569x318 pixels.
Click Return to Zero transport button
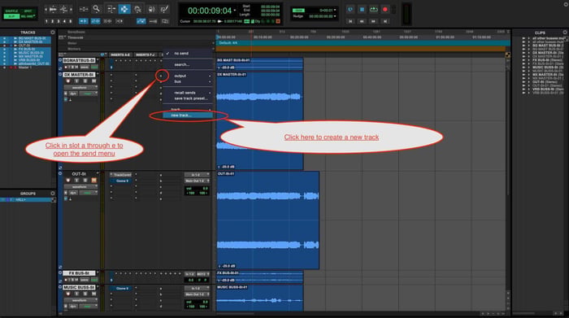[350, 21]
